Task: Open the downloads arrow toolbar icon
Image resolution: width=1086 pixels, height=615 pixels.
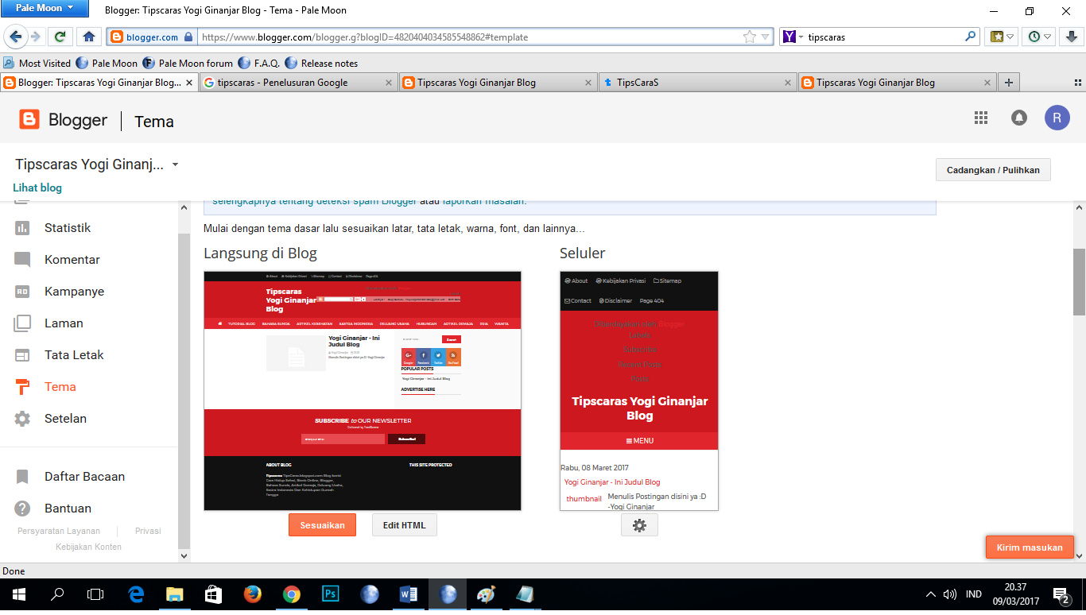Action: tap(1071, 37)
